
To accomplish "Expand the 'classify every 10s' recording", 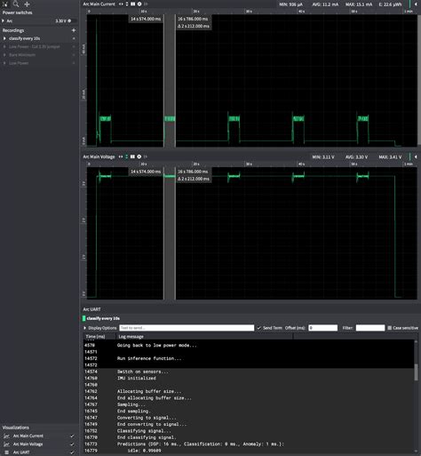I will (4, 38).
